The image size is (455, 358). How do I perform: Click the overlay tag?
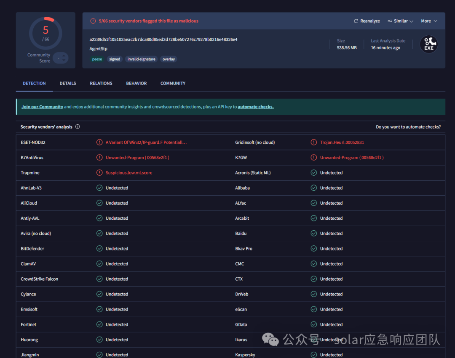[169, 59]
